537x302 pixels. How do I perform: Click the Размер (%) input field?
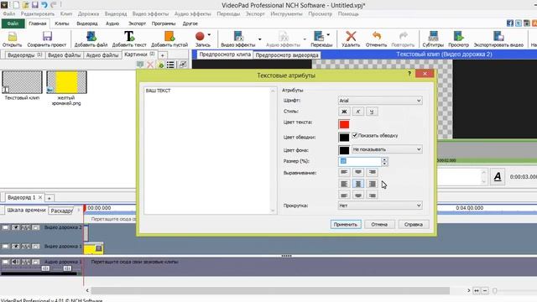[x=360, y=162]
